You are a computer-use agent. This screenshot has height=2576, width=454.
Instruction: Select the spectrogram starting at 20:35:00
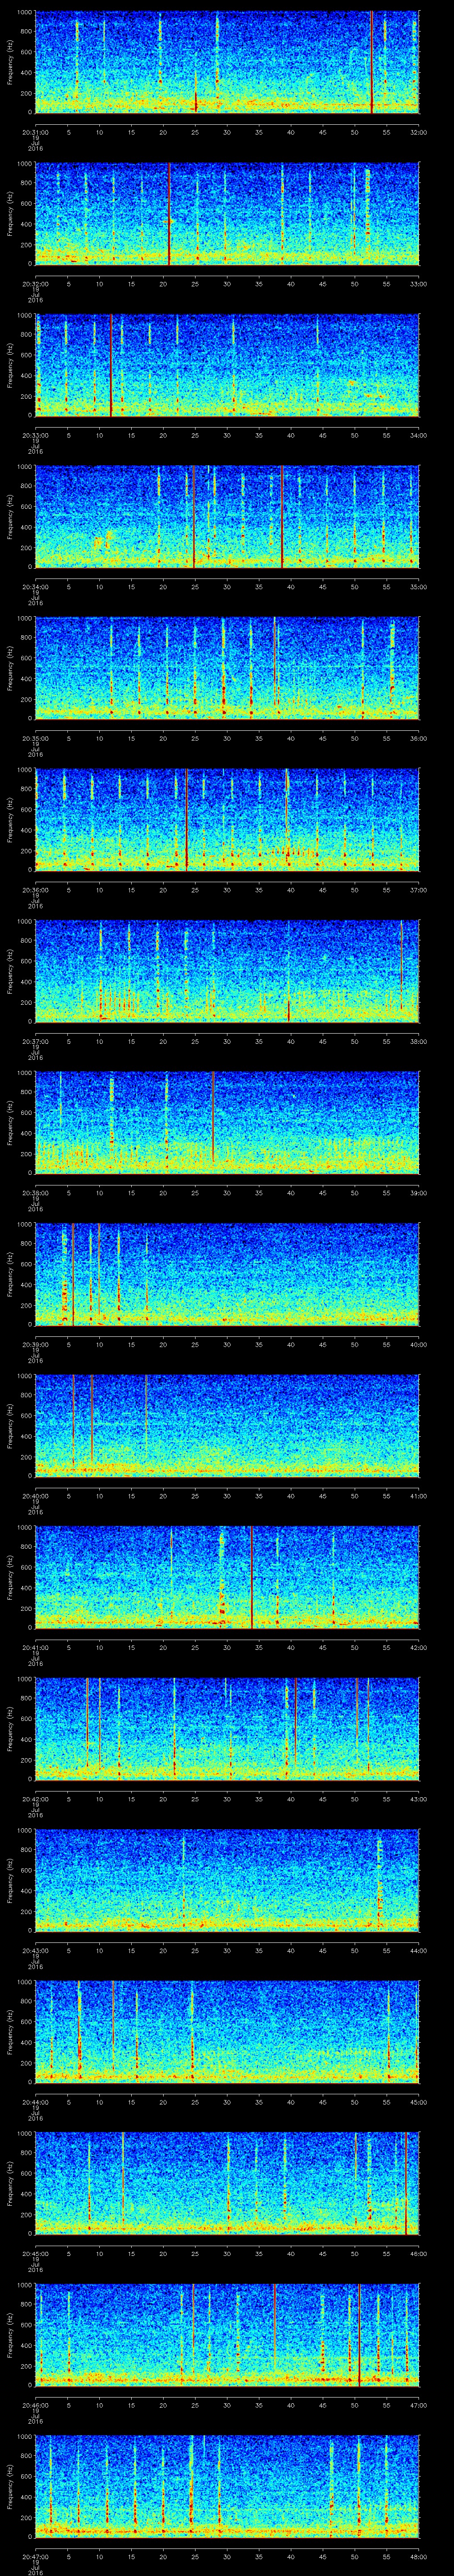click(227, 669)
